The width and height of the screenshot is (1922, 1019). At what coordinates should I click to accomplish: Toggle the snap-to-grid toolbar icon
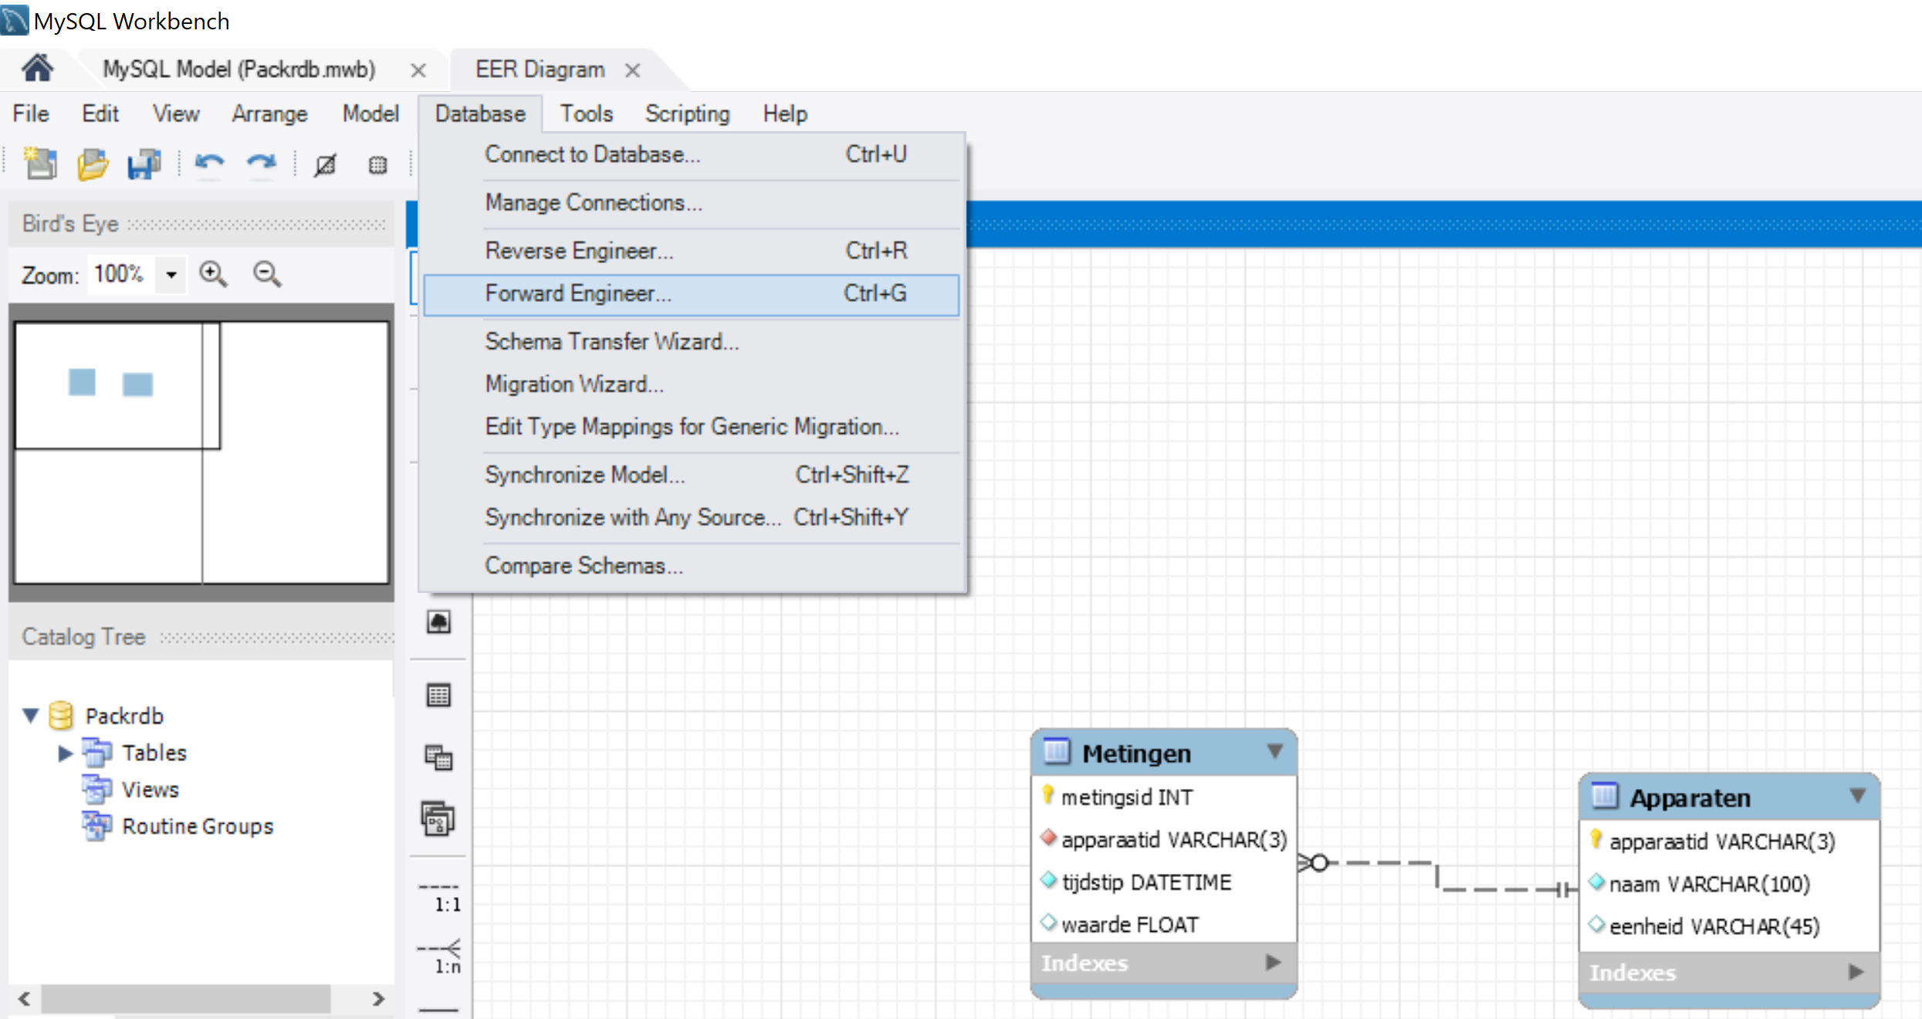pyautogui.click(x=377, y=164)
